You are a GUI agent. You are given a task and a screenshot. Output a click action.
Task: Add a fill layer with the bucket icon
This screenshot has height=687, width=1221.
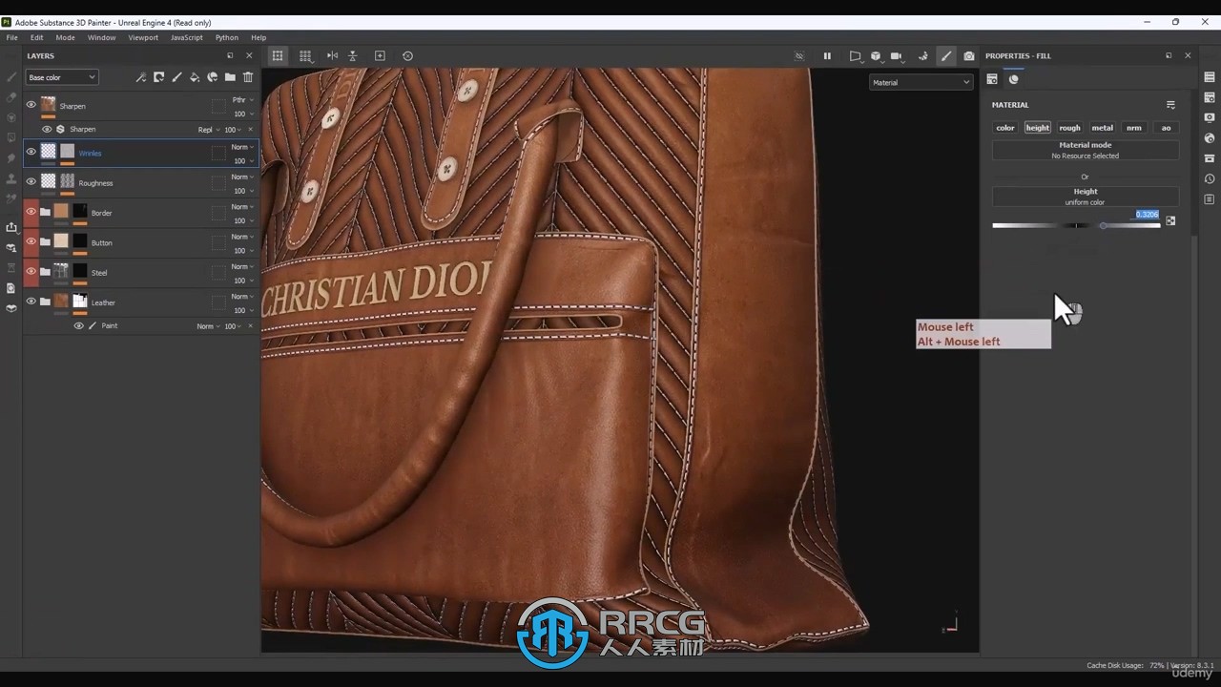pyautogui.click(x=195, y=77)
